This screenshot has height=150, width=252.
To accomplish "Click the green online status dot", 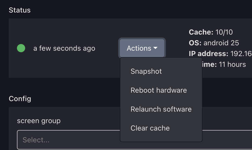I will click(21, 48).
